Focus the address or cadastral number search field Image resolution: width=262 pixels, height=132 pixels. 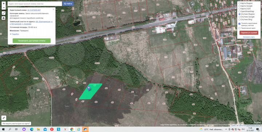click(x=35, y=4)
